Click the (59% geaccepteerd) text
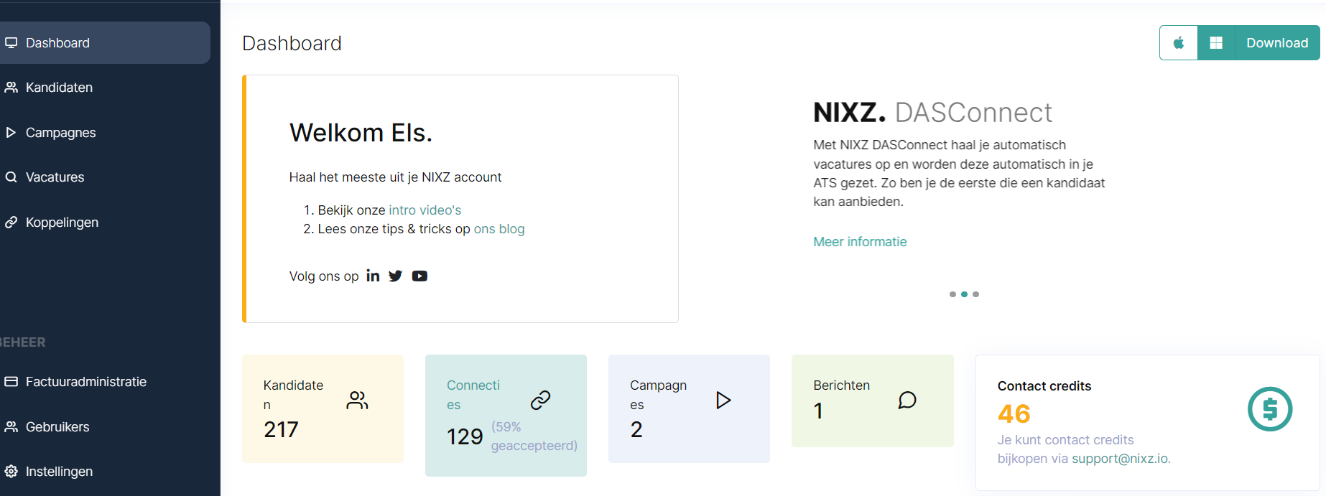The image size is (1326, 496). tap(534, 436)
